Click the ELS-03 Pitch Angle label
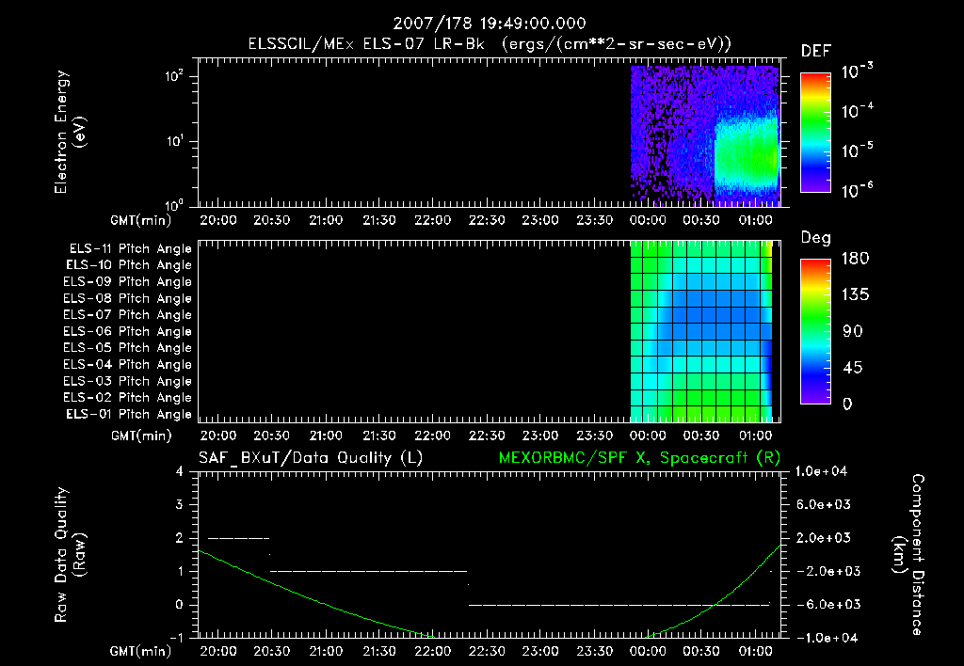This screenshot has width=964, height=666. point(128,381)
